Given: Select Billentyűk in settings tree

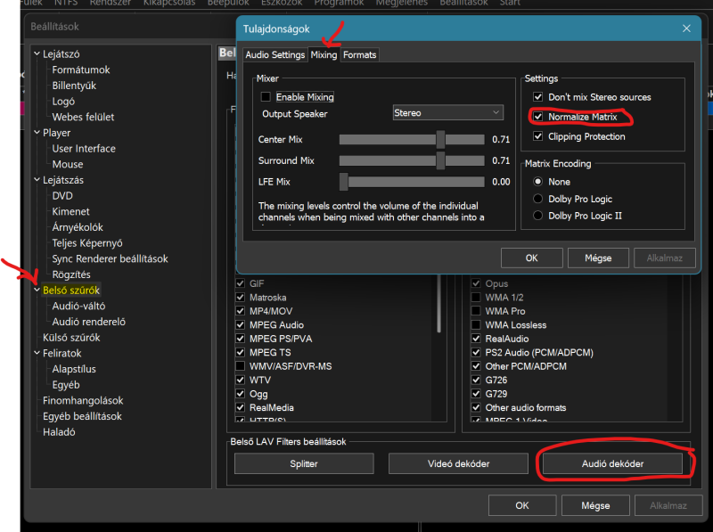Looking at the screenshot, I should (x=74, y=86).
